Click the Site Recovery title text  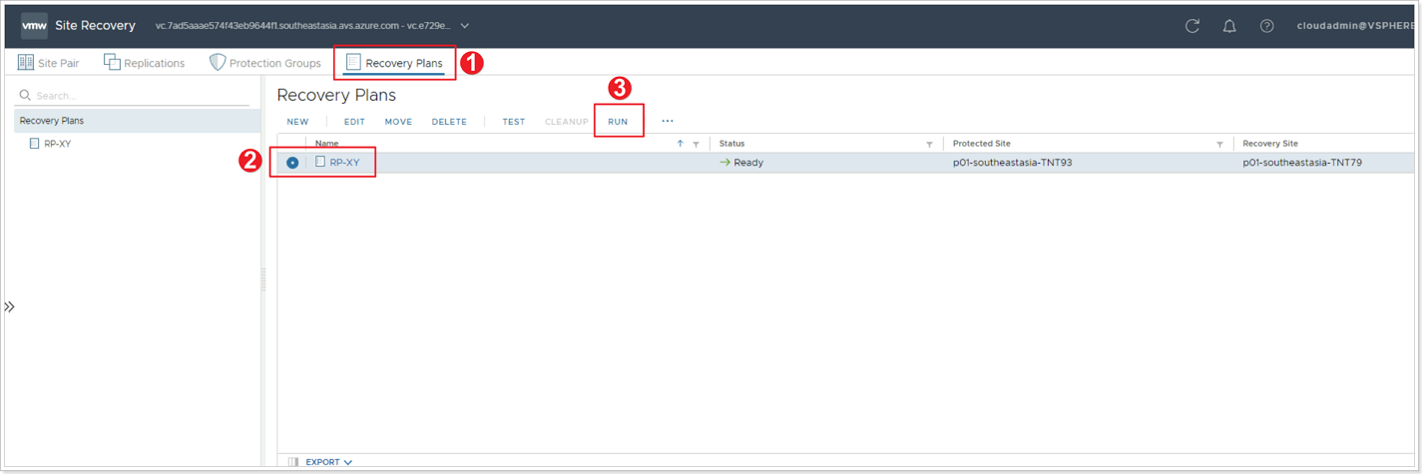click(95, 26)
